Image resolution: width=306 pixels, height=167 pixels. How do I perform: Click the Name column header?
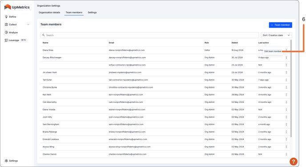pyautogui.click(x=45, y=43)
